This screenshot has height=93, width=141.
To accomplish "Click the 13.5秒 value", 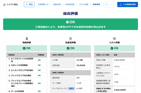I will (80, 60).
